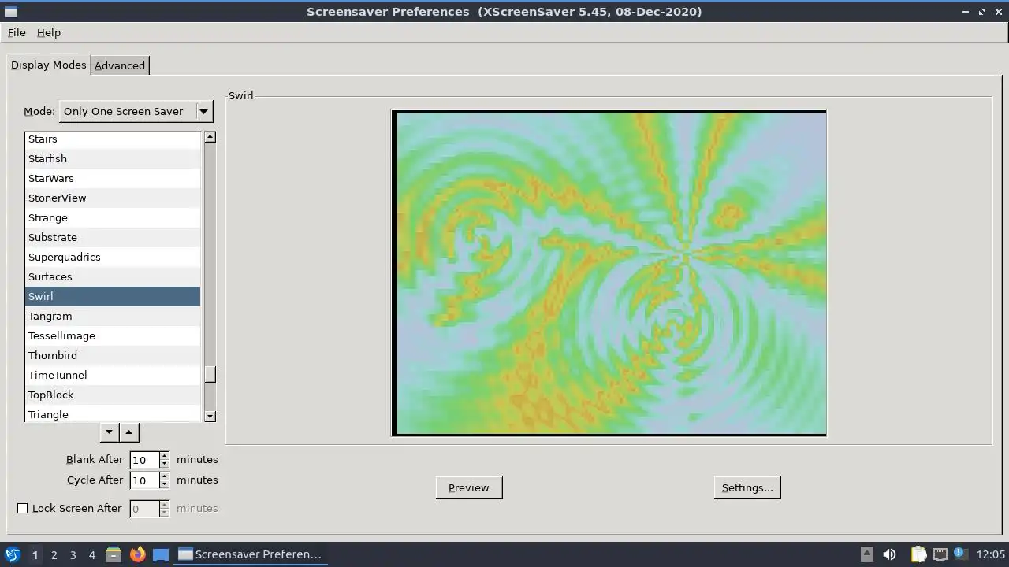Open the Help menu
Screen dimensions: 1009x567
tap(49, 32)
